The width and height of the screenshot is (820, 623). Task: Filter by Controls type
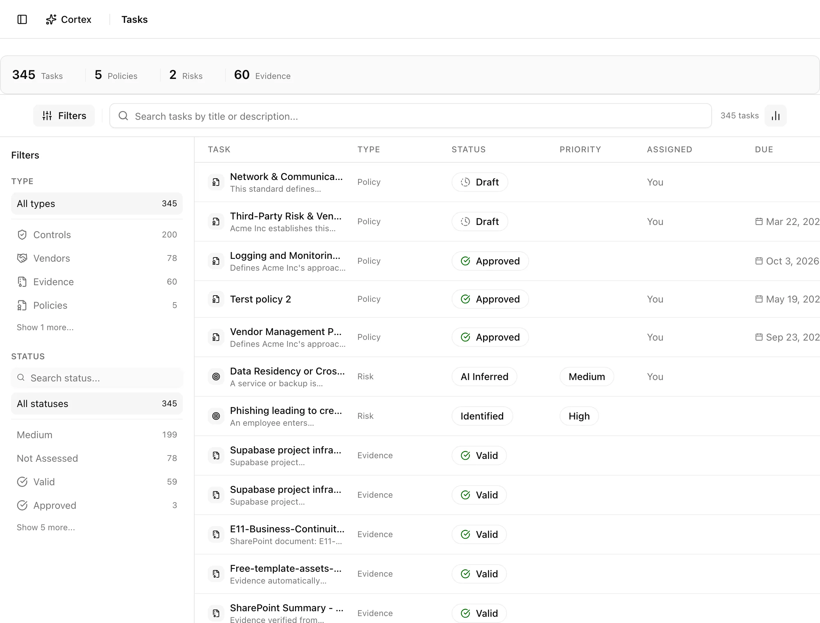pos(97,235)
